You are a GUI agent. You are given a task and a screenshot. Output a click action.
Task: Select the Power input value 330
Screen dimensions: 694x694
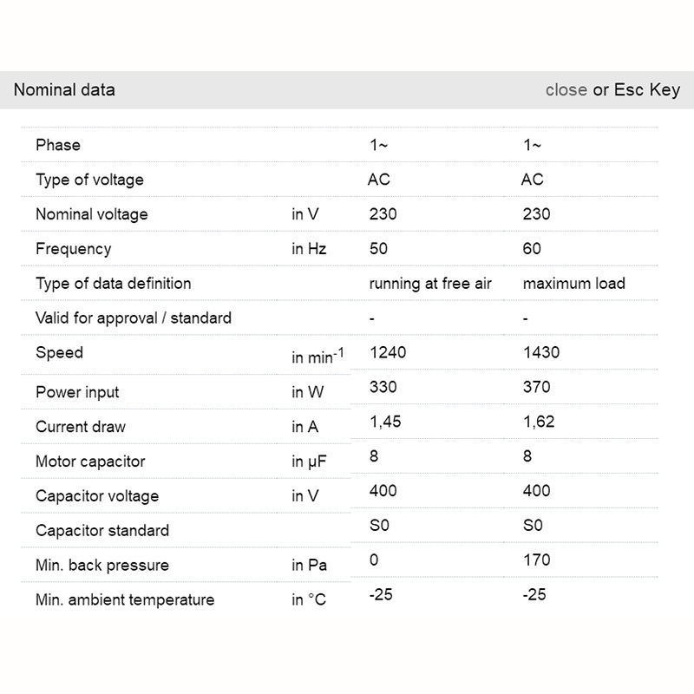tap(383, 387)
